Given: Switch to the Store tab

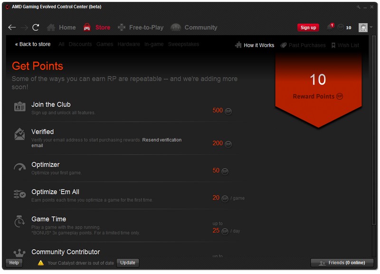Looking at the screenshot, I should click(103, 28).
